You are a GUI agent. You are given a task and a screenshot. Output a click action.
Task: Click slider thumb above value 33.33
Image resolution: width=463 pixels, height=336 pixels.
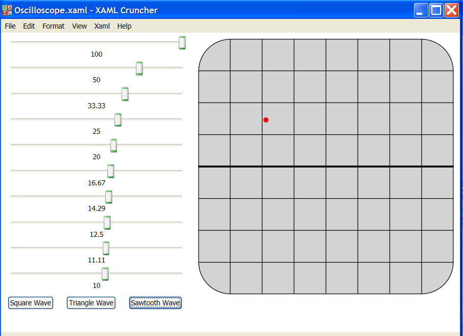tap(125, 94)
